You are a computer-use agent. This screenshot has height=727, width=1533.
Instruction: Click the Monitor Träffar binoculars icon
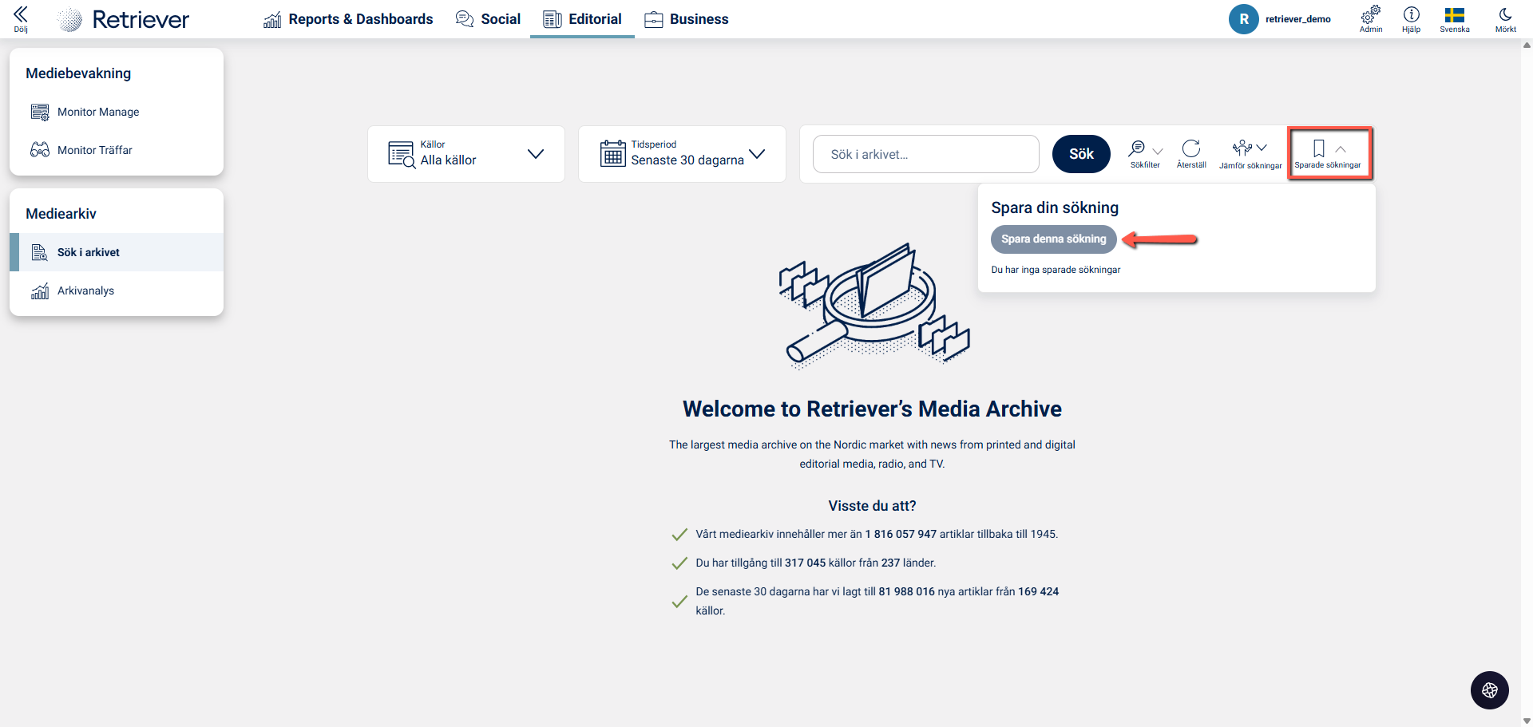tap(40, 150)
